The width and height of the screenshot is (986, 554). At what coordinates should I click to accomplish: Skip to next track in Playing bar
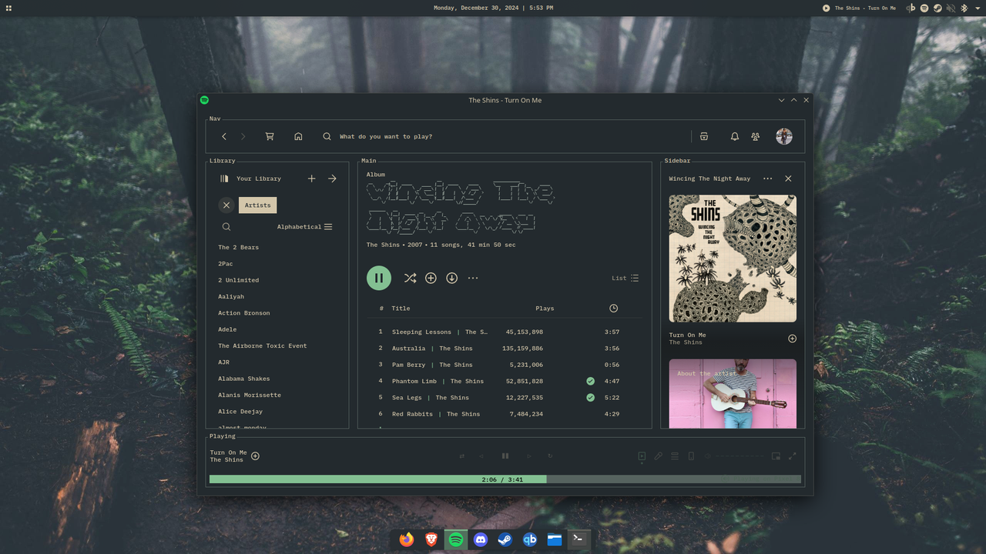pyautogui.click(x=528, y=456)
